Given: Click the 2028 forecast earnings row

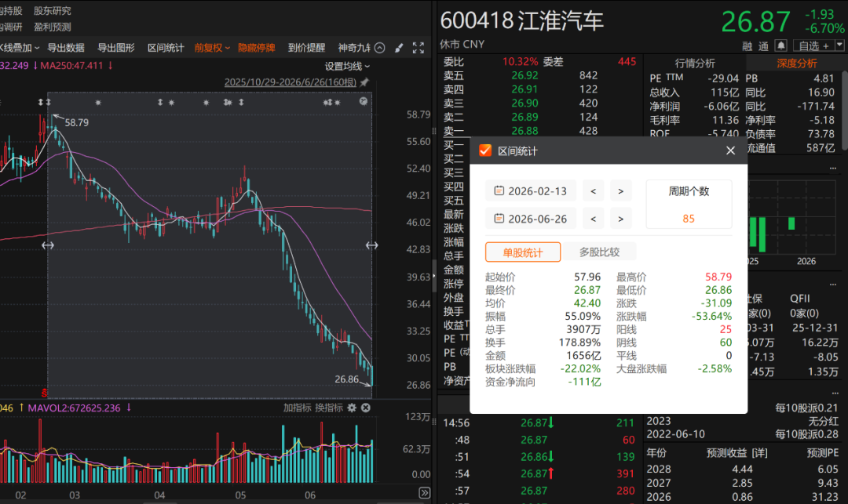Looking at the screenshot, I should pyautogui.click(x=742, y=469).
